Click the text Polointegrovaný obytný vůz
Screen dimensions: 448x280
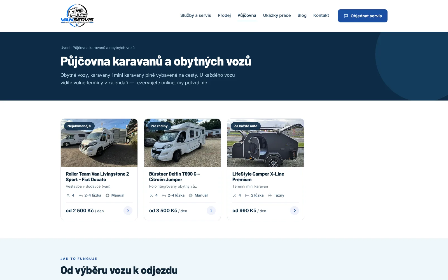tap(173, 186)
